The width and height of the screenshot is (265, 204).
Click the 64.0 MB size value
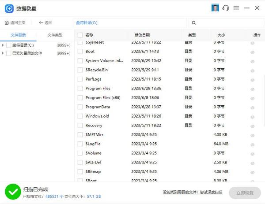point(221,144)
